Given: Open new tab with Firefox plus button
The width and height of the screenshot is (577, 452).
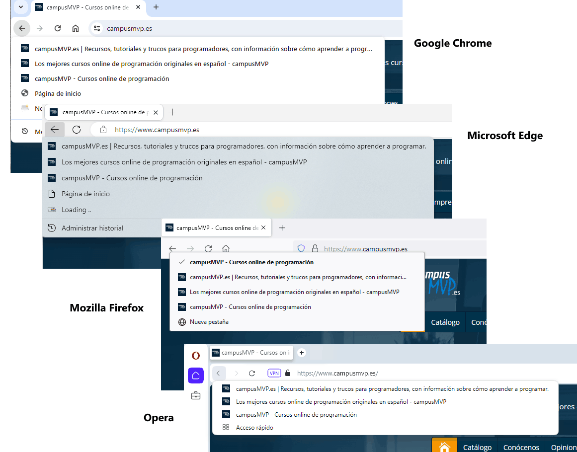Looking at the screenshot, I should click(x=282, y=227).
